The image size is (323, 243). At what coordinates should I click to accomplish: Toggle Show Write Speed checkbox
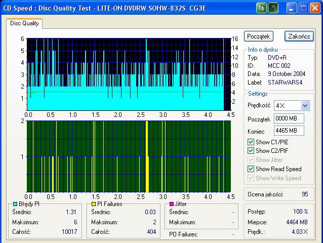[x=251, y=178]
